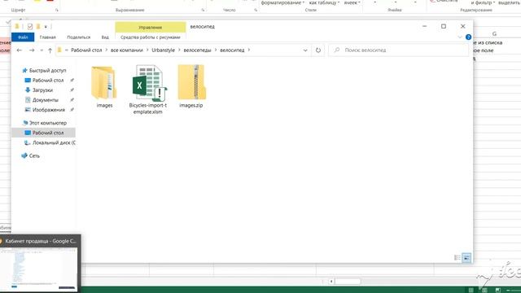Open the Средства работы с рисунками tab
The image size is (521, 293).
[151, 37]
